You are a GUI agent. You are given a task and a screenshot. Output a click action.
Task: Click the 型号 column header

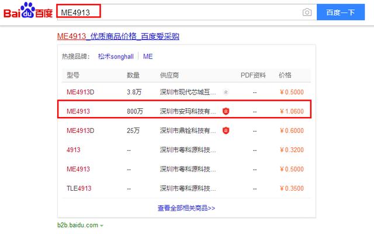point(73,75)
